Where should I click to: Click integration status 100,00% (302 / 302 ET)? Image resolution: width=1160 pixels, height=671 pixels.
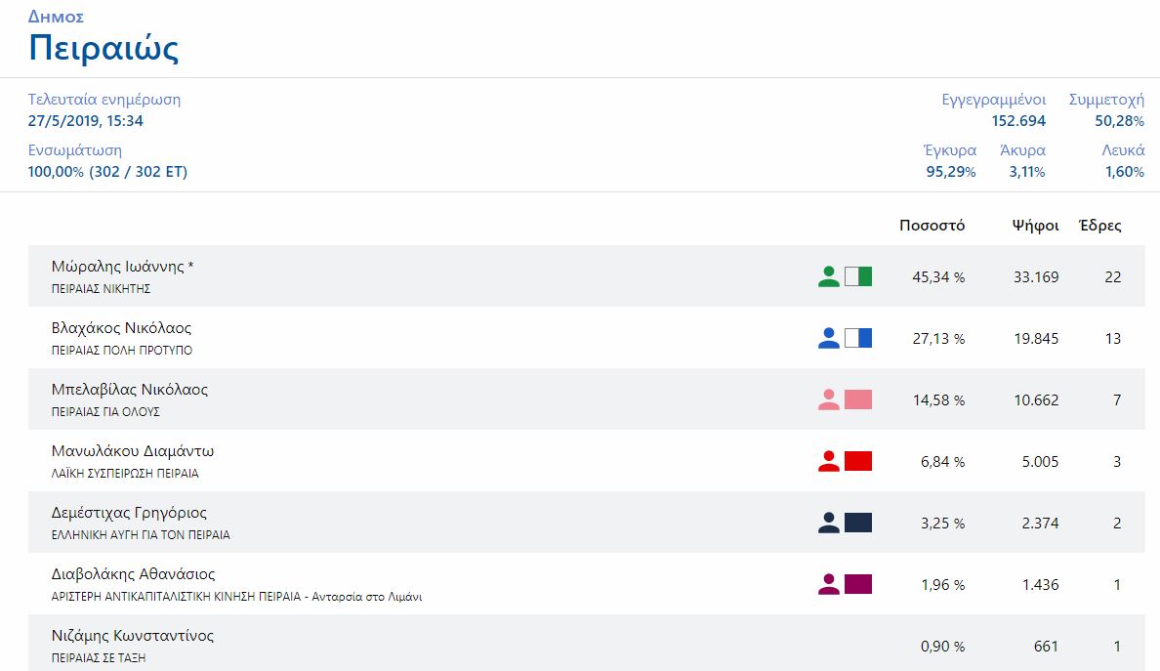pyautogui.click(x=108, y=172)
